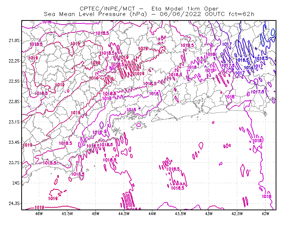298x230 pixels.
Task: Click the 23.7S latitude label
Action: point(14,163)
